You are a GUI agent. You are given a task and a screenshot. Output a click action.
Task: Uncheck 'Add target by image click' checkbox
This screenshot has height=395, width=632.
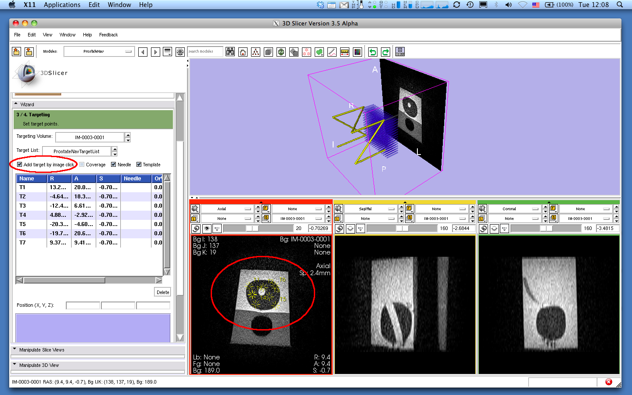[x=20, y=165]
